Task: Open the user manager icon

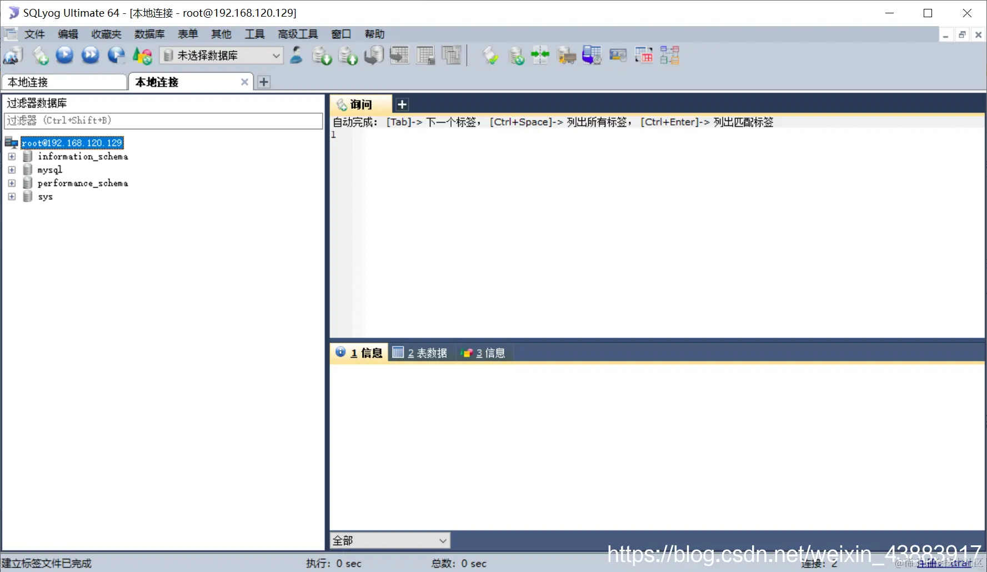Action: point(296,55)
